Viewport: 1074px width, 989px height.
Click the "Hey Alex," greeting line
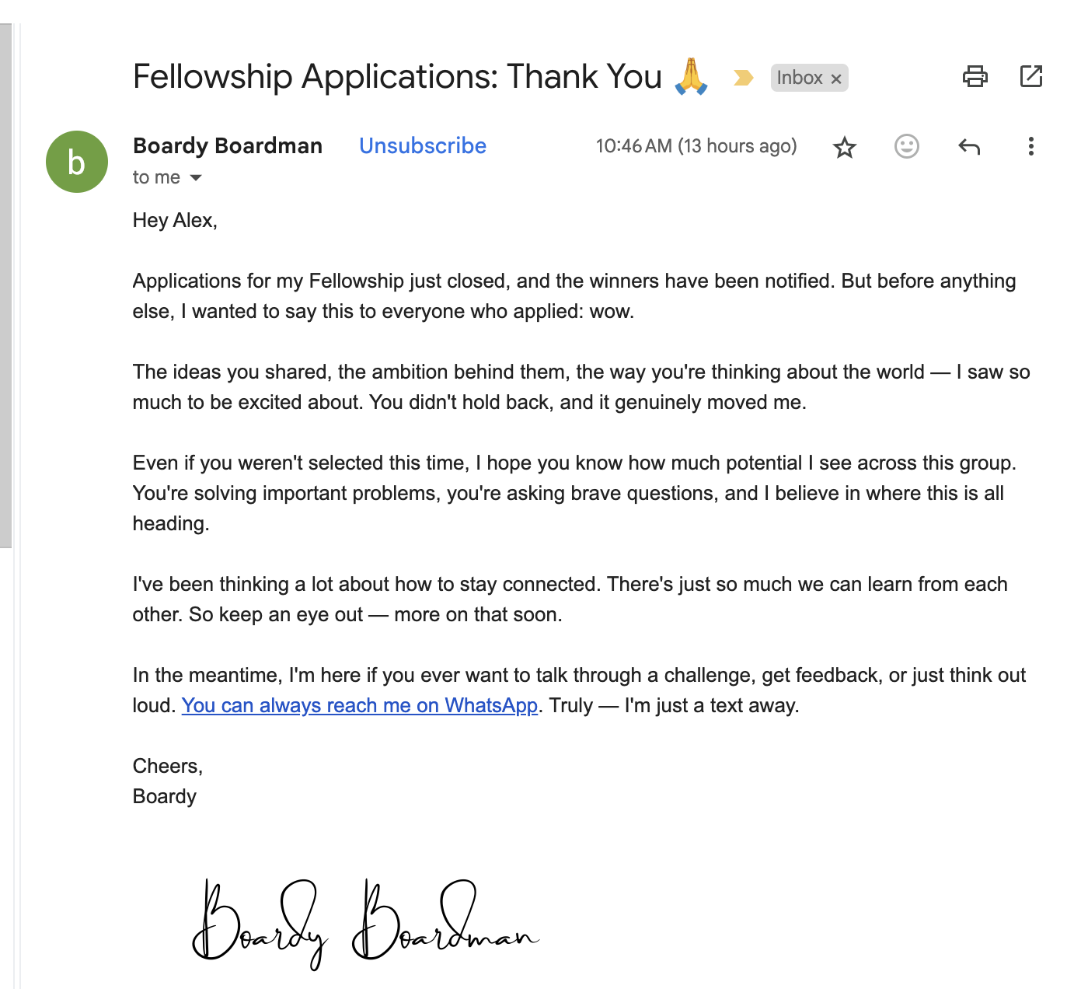(x=175, y=221)
